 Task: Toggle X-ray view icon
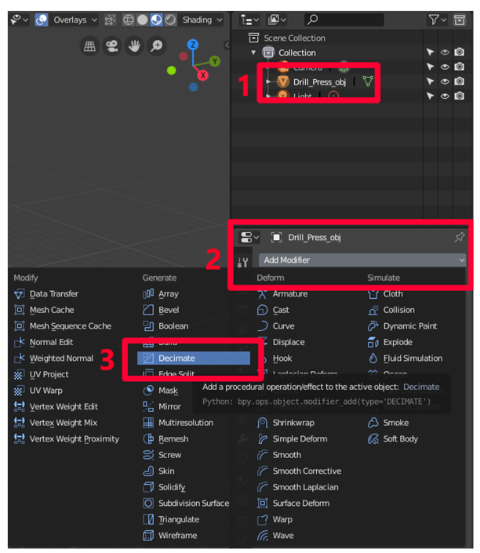(110, 20)
